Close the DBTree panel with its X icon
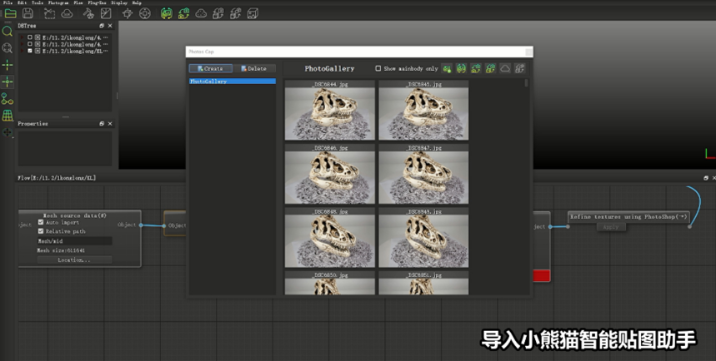This screenshot has width=716, height=361. 109,26
